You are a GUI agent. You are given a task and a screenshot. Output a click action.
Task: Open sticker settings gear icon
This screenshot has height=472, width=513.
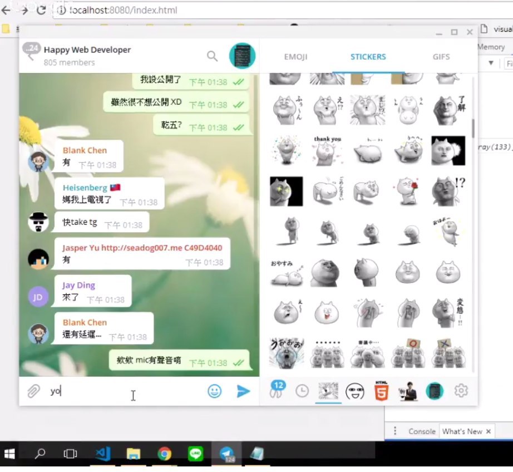click(x=461, y=391)
